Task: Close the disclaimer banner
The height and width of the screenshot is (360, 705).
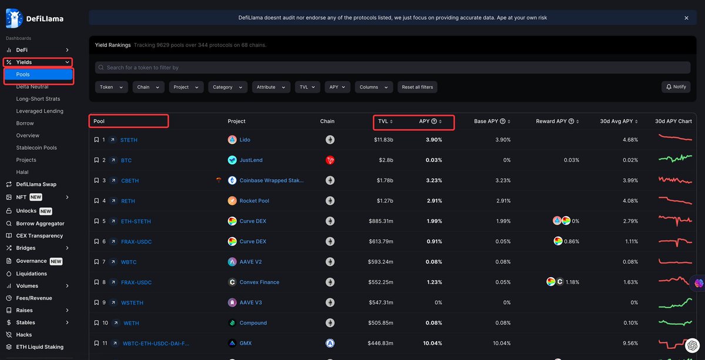Action: click(x=686, y=18)
